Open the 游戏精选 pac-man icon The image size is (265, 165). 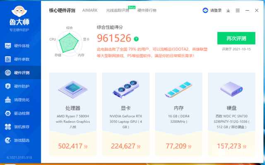(8, 140)
